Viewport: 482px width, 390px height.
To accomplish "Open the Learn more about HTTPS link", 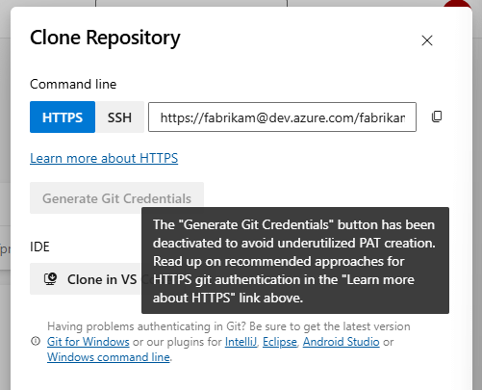I will pos(104,158).
